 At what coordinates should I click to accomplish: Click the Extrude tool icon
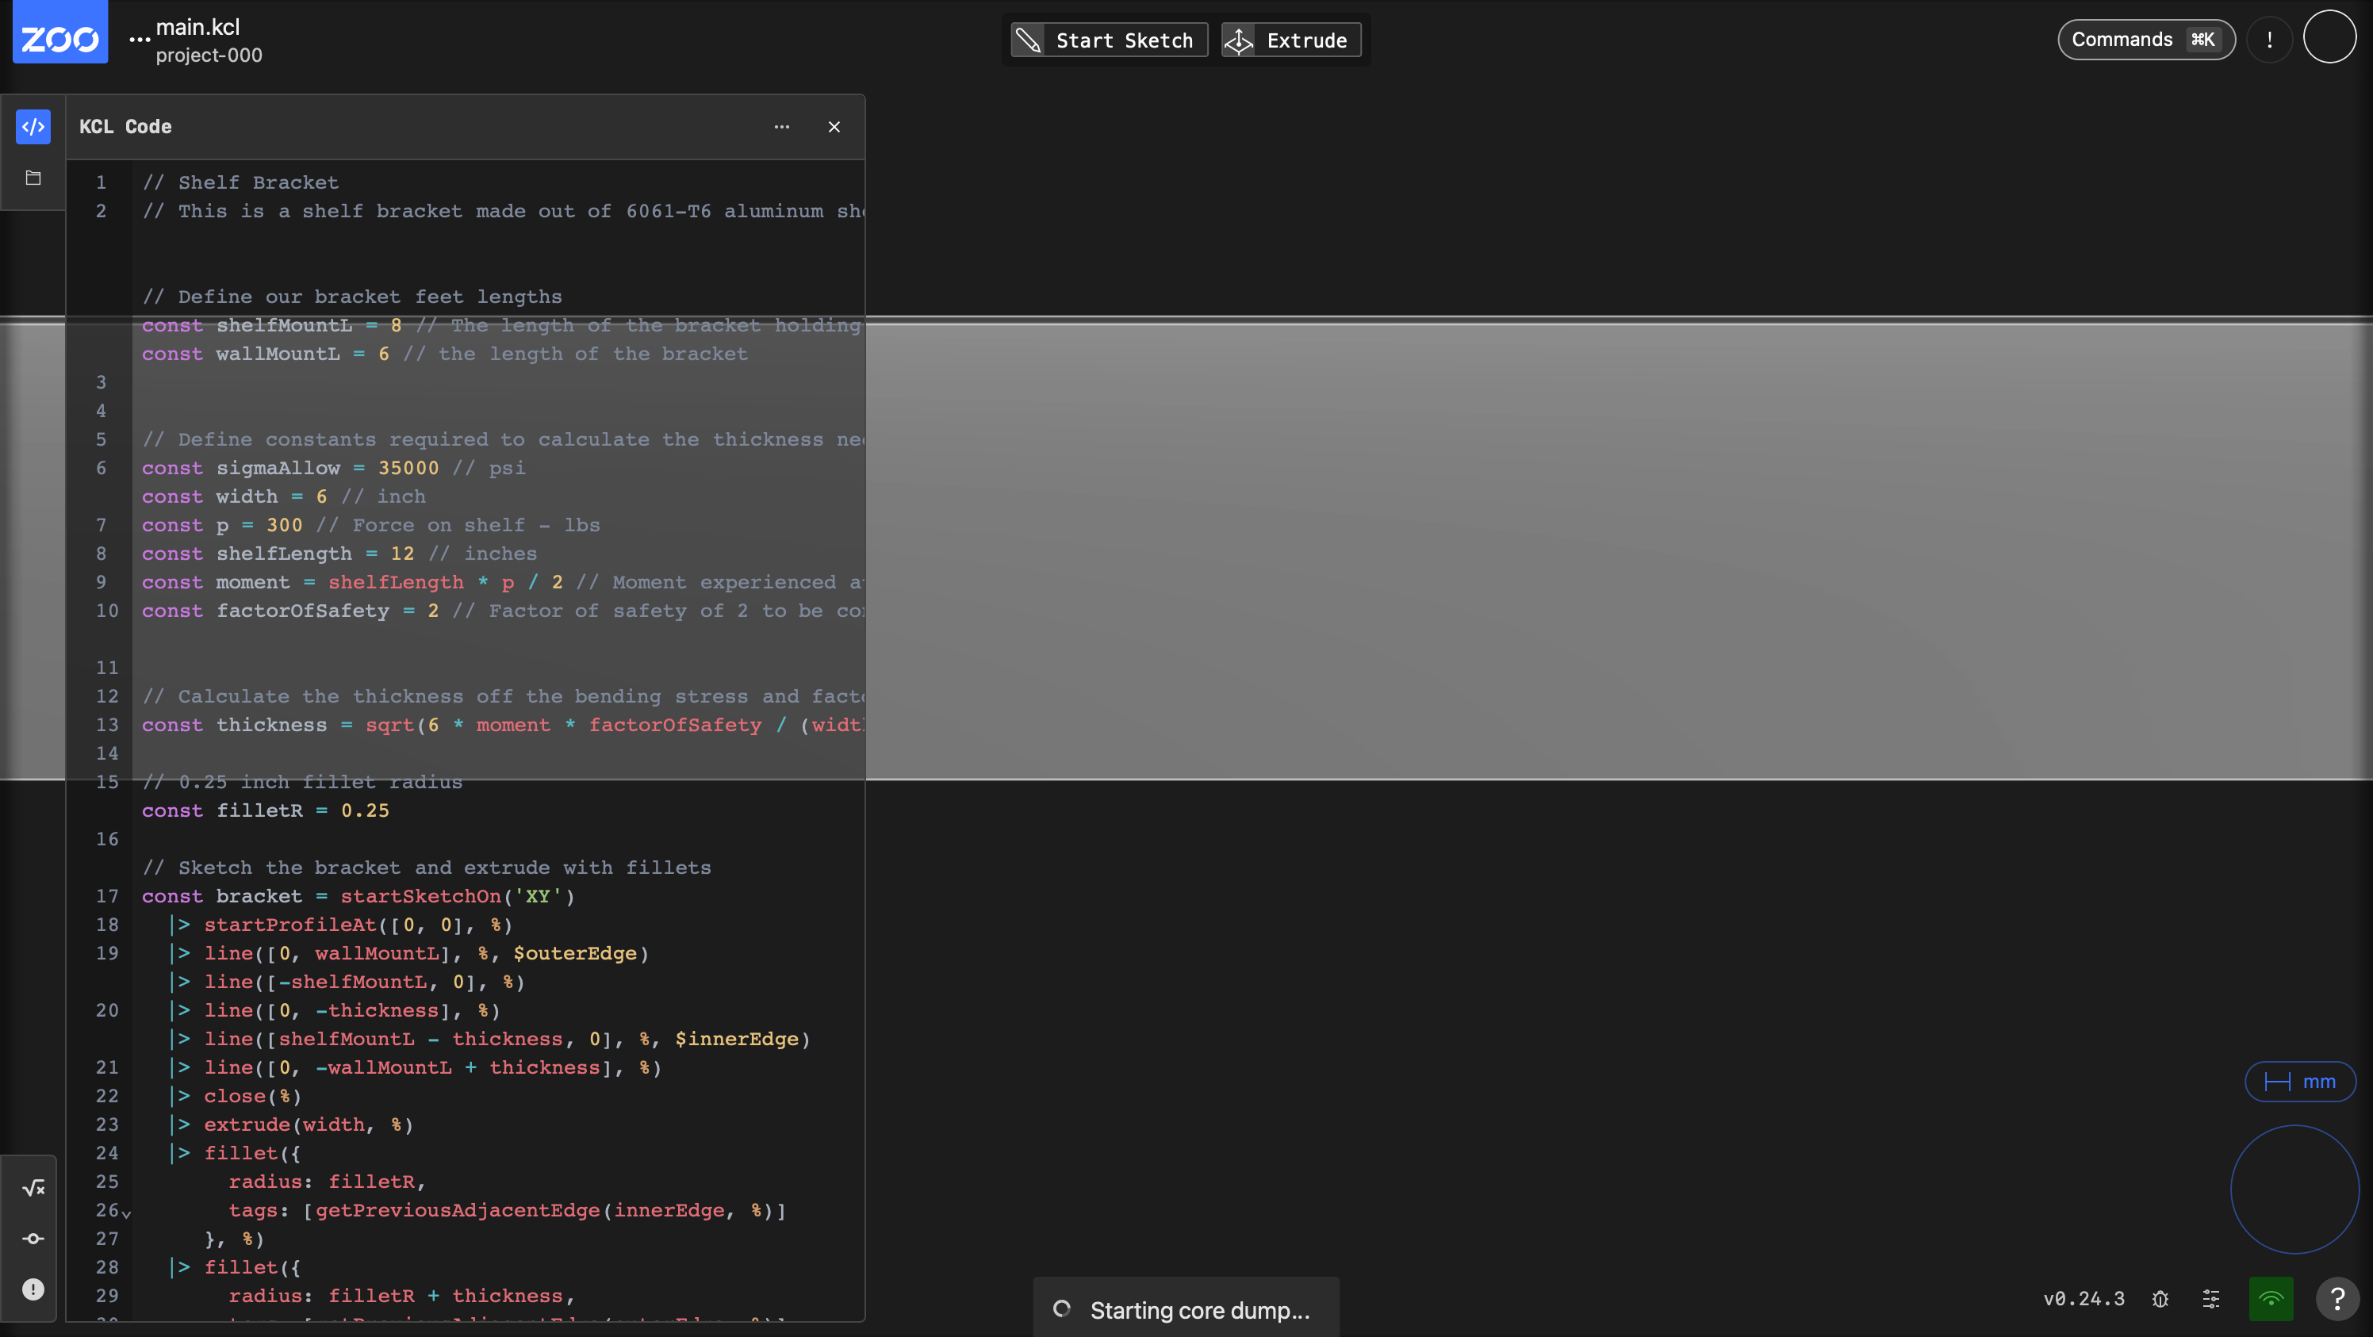tap(1239, 40)
